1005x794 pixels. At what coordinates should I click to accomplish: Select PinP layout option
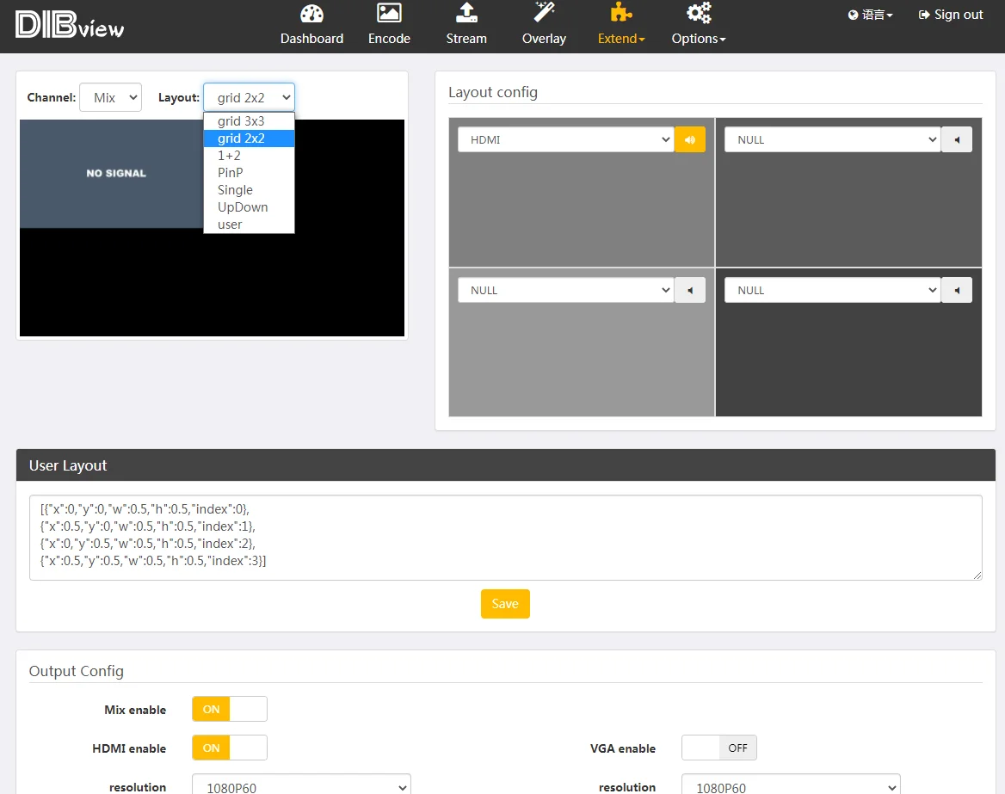pos(249,173)
